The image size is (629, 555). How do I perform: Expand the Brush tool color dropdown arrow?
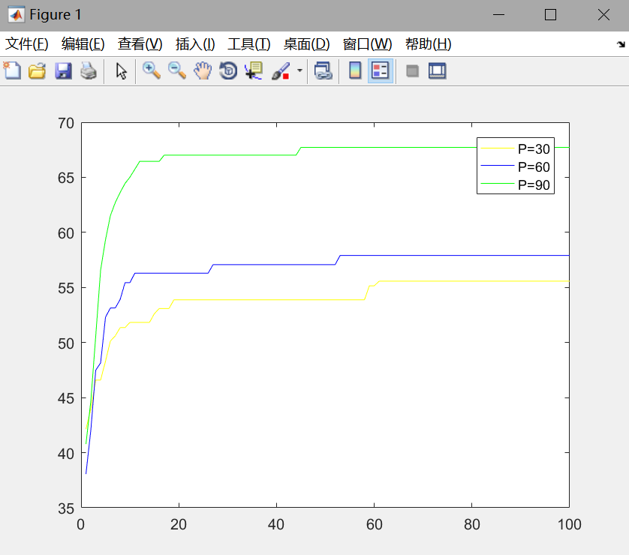coord(299,71)
